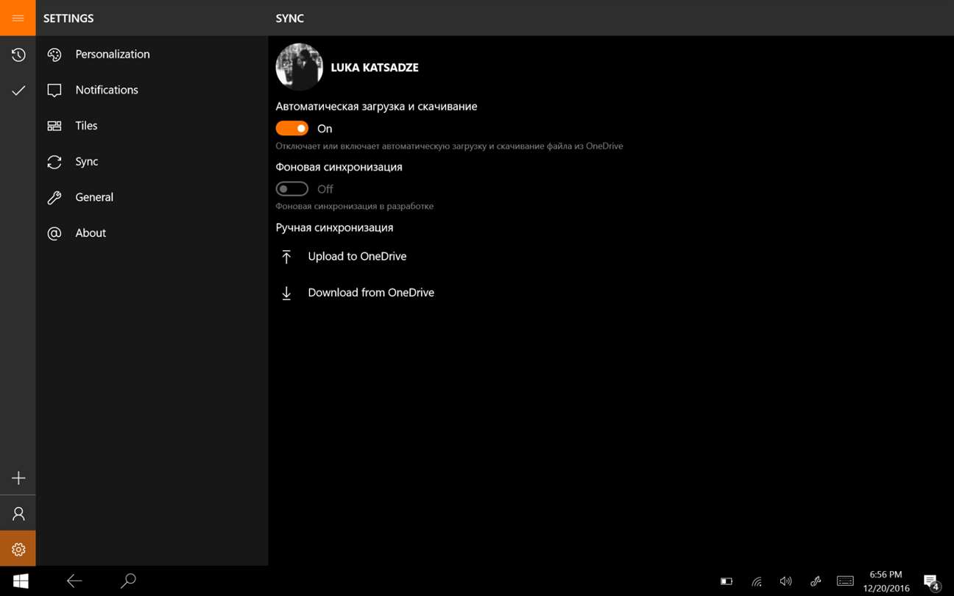
Task: Click Download from OneDrive
Action: 370,293
